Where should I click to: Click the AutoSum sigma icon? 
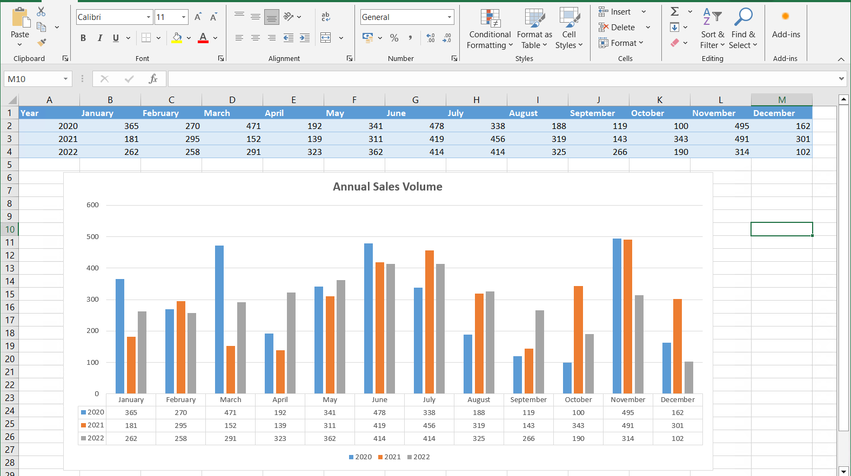(675, 11)
